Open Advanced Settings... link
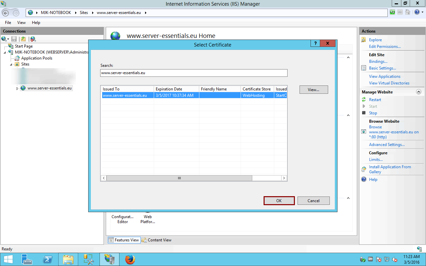The width and height of the screenshot is (426, 266). pyautogui.click(x=387, y=145)
